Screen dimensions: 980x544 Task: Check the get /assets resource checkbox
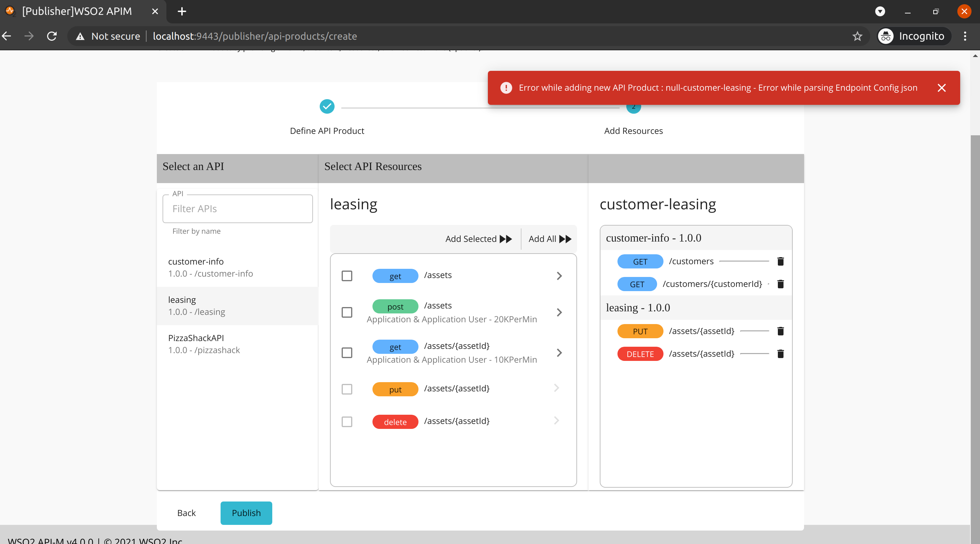(x=347, y=276)
